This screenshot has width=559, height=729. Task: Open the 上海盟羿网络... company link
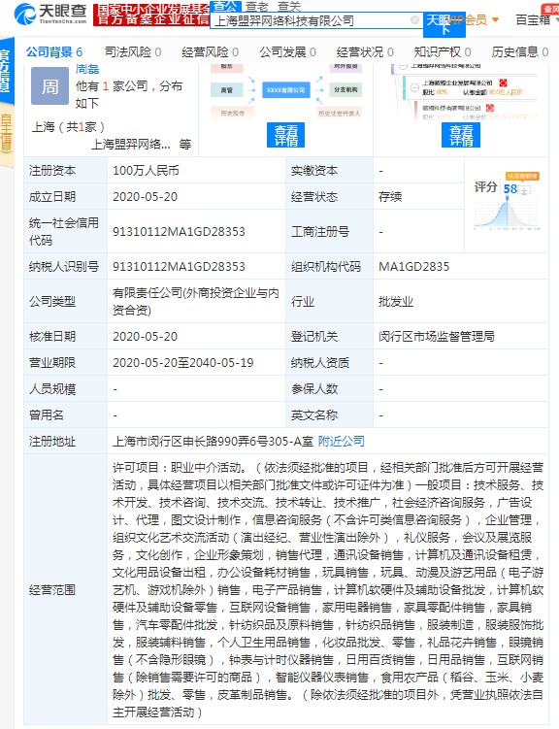[x=131, y=145]
